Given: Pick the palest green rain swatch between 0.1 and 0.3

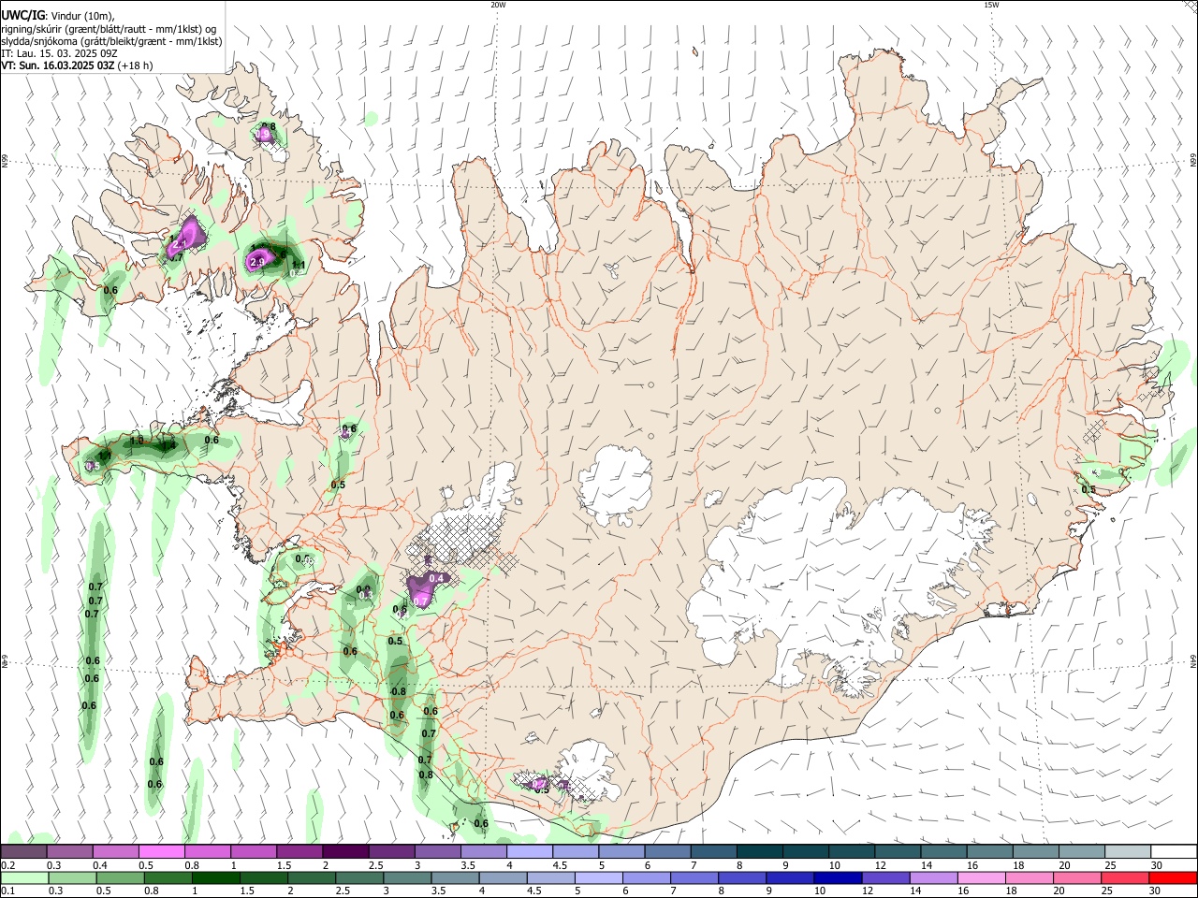Looking at the screenshot, I should [24, 877].
